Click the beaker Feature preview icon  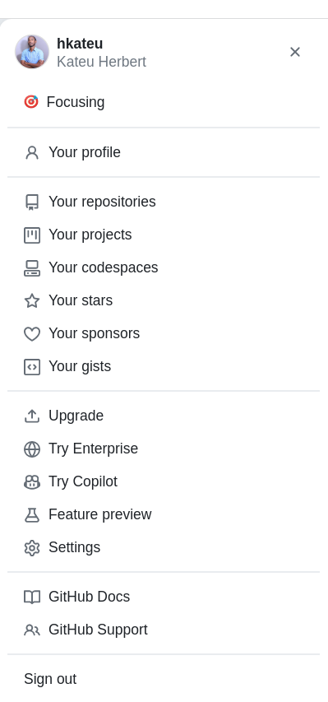pyautogui.click(x=32, y=515)
